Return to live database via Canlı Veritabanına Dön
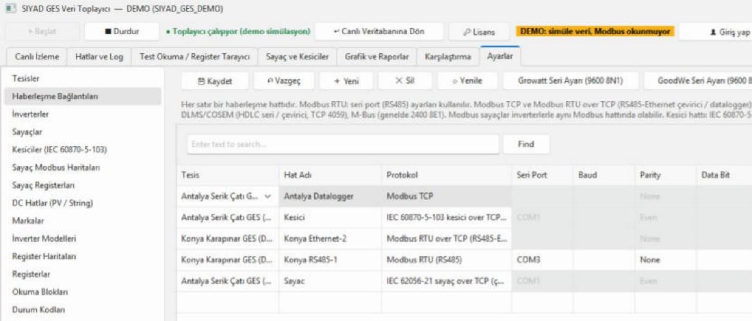Screen dimensions: 752x321 point(379,31)
